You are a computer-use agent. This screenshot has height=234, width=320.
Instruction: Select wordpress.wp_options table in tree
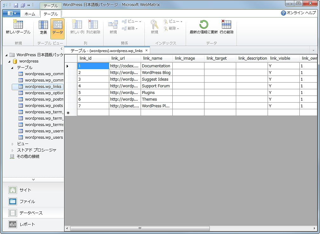(x=41, y=93)
